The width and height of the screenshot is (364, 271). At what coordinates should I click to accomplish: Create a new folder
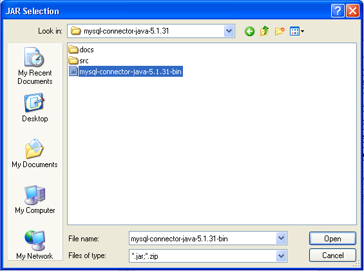[x=280, y=31]
